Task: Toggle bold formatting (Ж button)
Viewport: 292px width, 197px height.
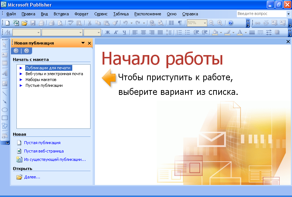Action: tap(108, 32)
